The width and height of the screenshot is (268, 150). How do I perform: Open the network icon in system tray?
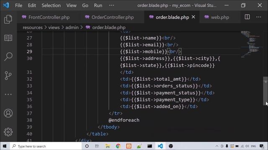coord(242,146)
